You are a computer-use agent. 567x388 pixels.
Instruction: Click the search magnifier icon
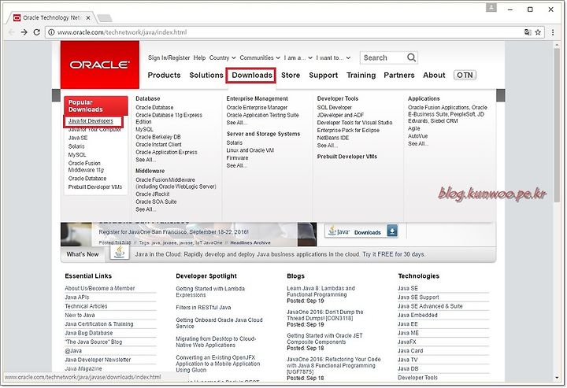pyautogui.click(x=411, y=57)
